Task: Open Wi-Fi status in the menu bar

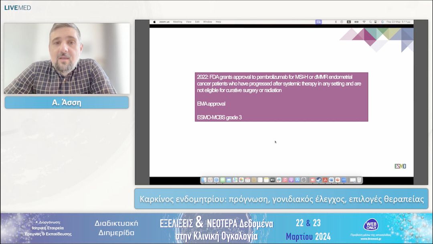Action: (x=364, y=22)
